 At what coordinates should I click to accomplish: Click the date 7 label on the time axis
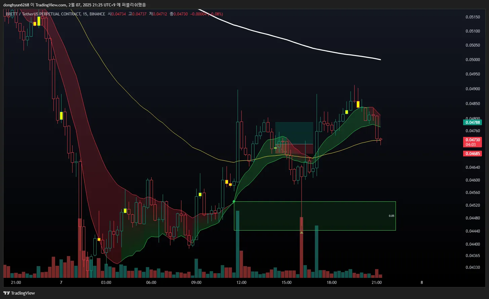point(61,283)
